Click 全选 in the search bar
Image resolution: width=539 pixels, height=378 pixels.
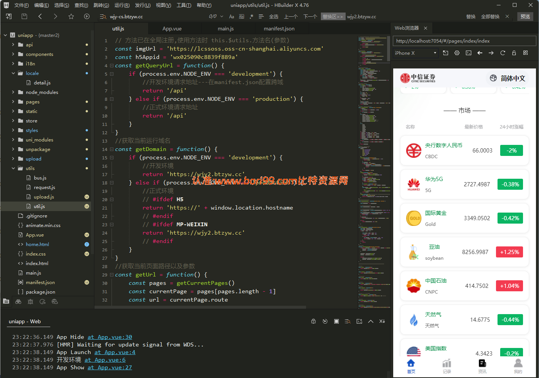pos(274,16)
